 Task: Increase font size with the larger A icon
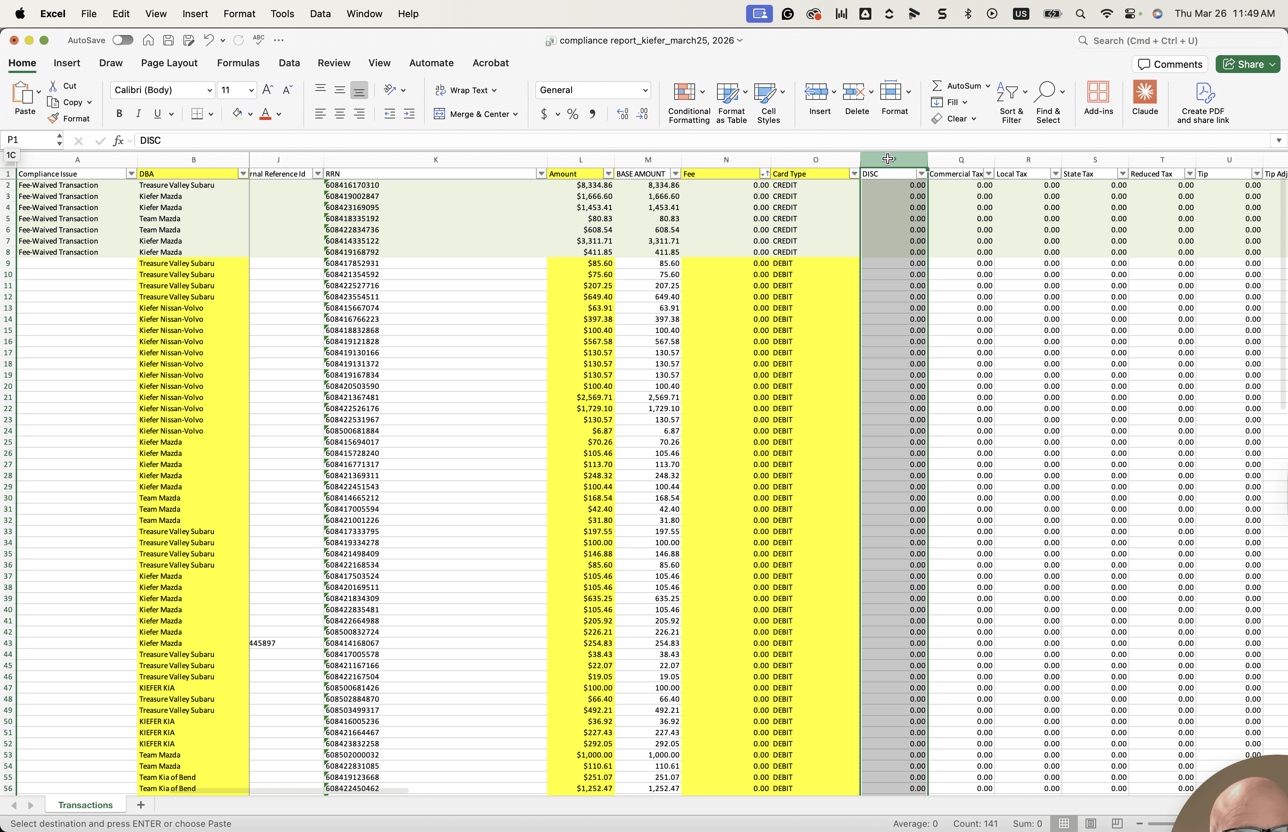[x=268, y=90]
